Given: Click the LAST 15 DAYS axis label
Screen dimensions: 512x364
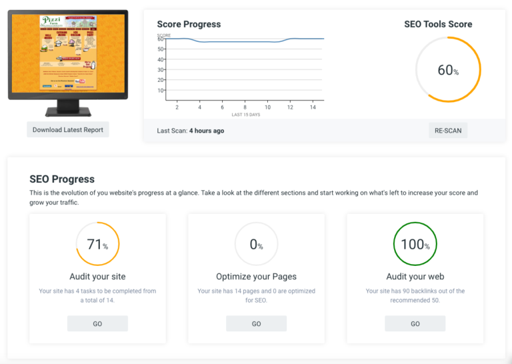Looking at the screenshot, I should pos(245,115).
